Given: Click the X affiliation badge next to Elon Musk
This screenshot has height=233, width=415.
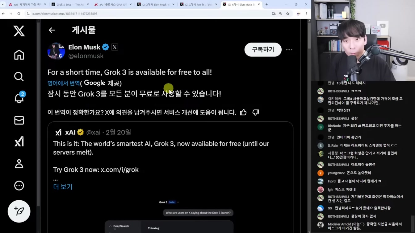Looking at the screenshot, I should [115, 47].
